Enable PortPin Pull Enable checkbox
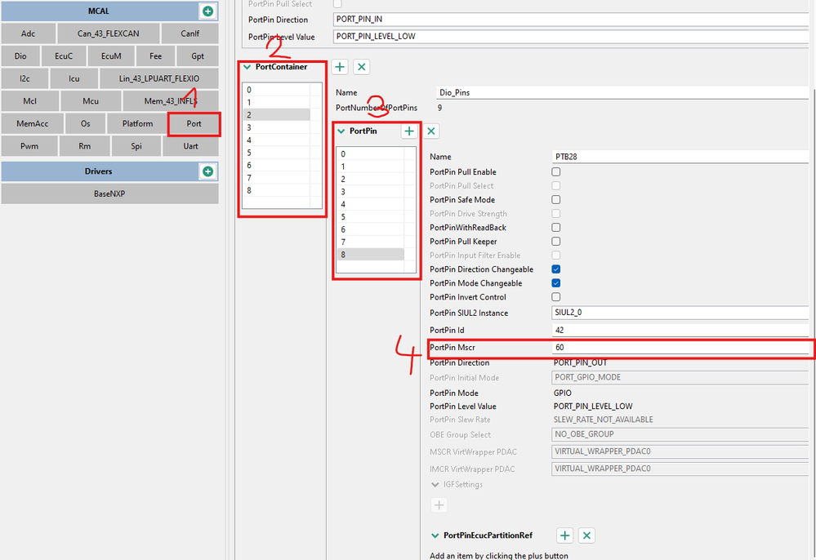The image size is (816, 560). pos(555,171)
